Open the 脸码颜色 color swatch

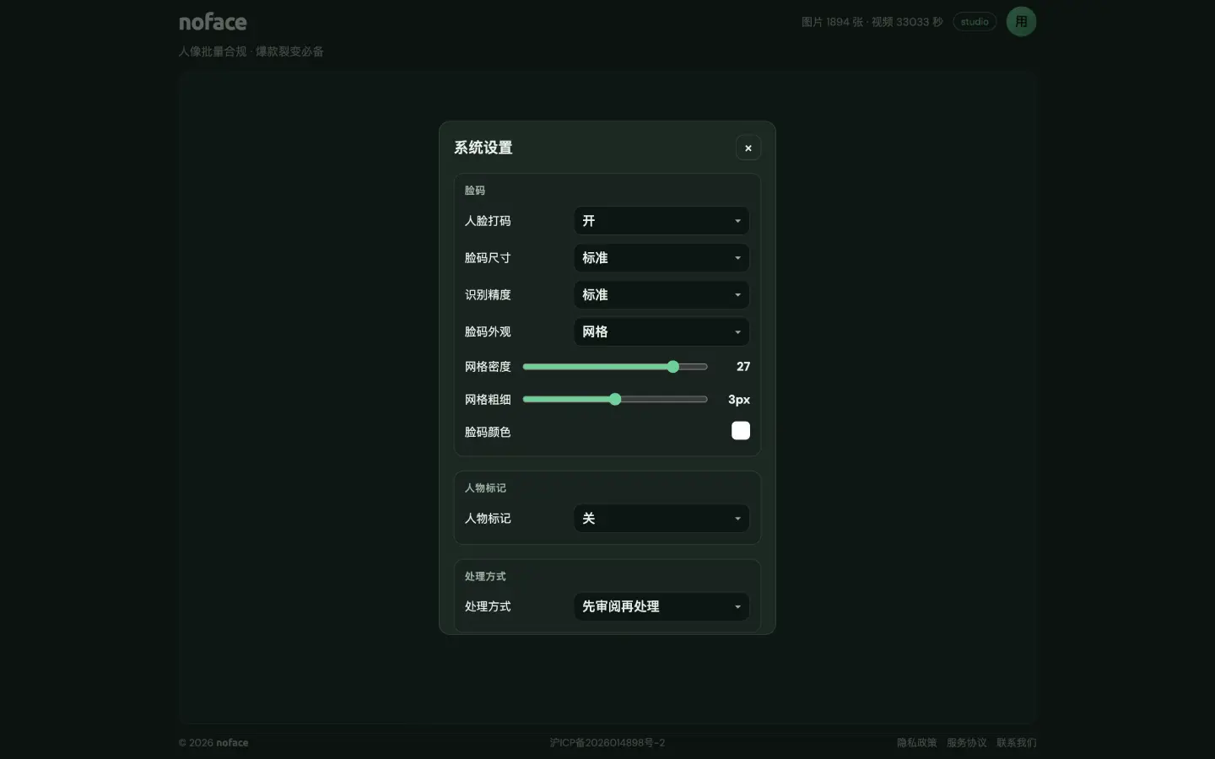tap(741, 431)
